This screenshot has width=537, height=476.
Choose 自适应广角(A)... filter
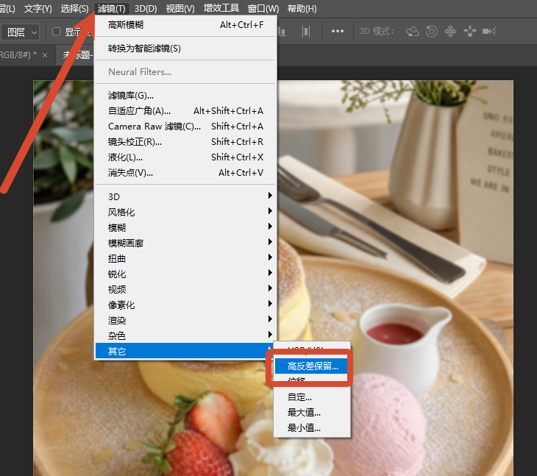tap(185, 111)
